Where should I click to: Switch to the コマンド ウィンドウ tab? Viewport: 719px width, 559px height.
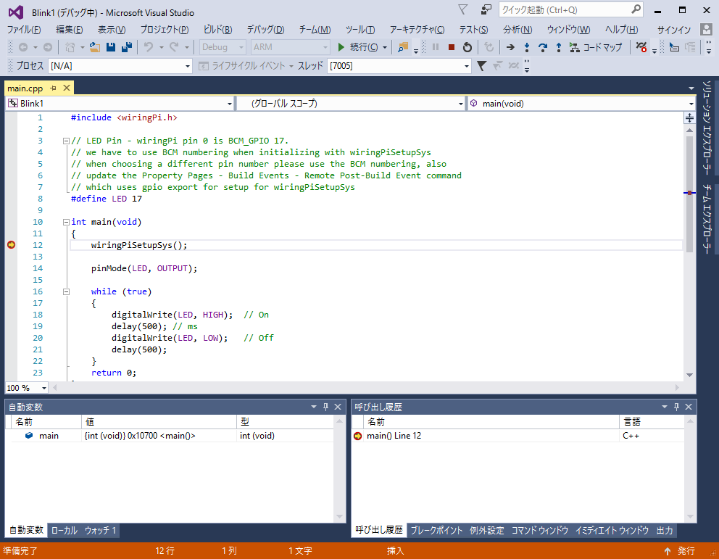point(539,531)
